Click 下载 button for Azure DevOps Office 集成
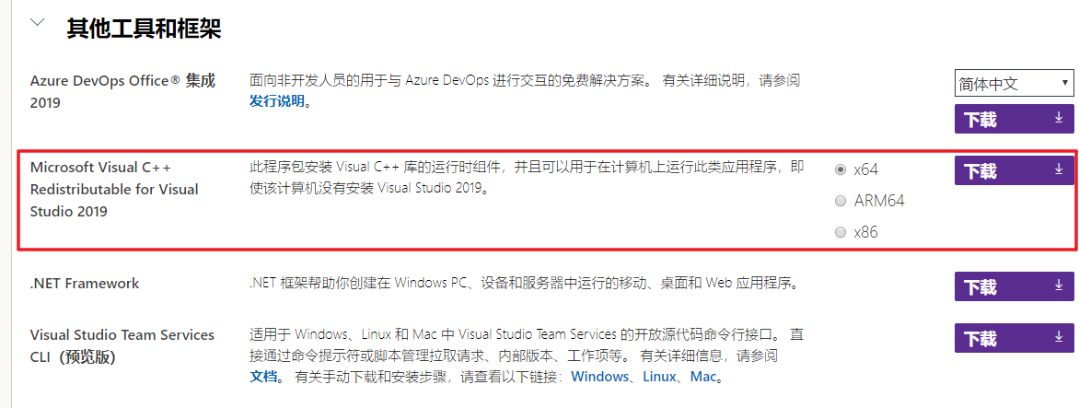Image resolution: width=1079 pixels, height=408 pixels. 980,120
